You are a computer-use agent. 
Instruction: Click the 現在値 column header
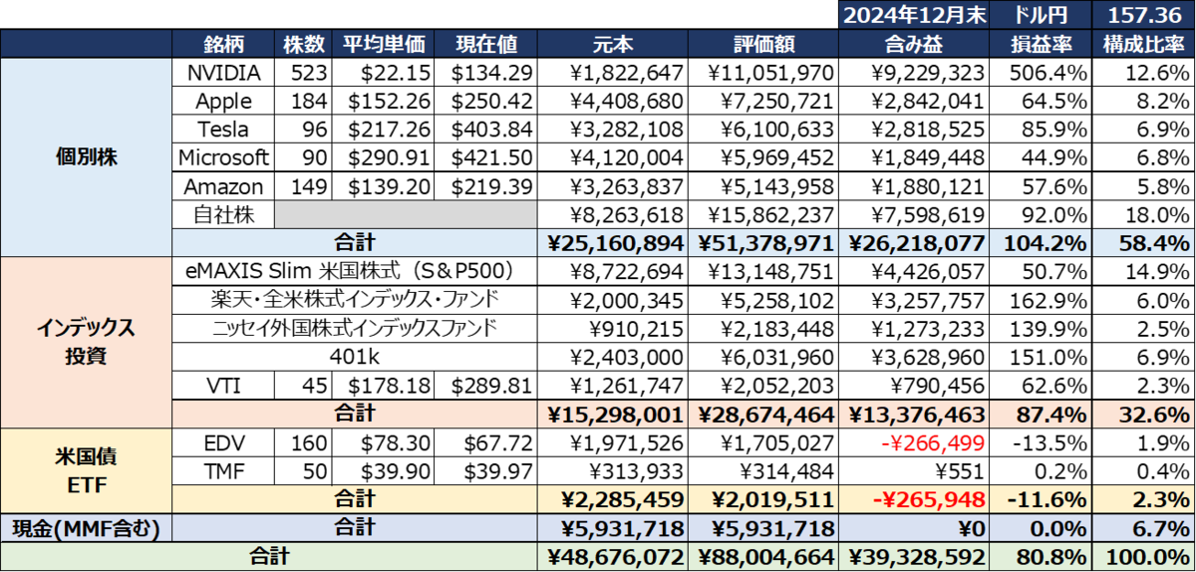coord(485,45)
